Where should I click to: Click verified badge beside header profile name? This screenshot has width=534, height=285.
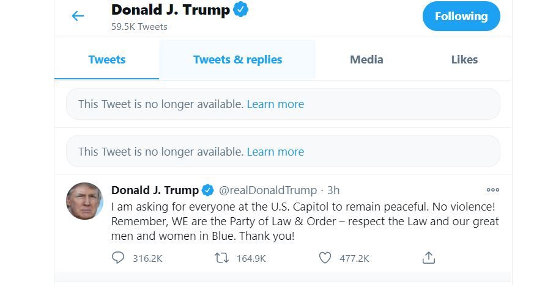pyautogui.click(x=242, y=10)
